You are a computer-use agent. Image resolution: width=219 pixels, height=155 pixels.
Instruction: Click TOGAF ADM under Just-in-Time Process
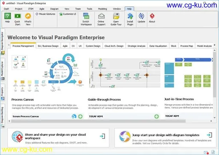[x=172, y=116]
